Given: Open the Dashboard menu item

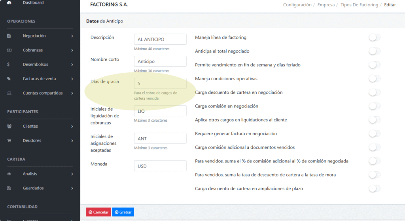Looking at the screenshot, I should (x=33, y=3).
